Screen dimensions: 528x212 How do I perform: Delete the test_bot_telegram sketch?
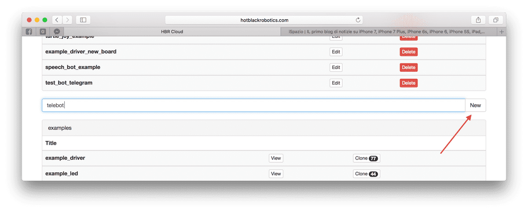[x=408, y=83]
